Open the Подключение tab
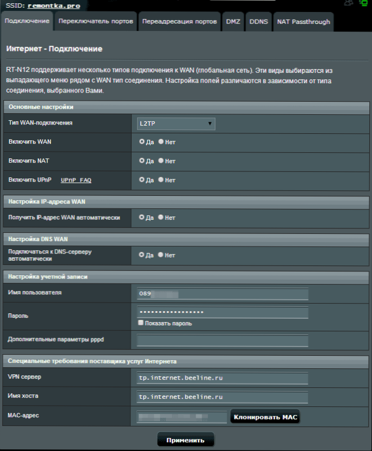The height and width of the screenshot is (451, 372). 27,21
